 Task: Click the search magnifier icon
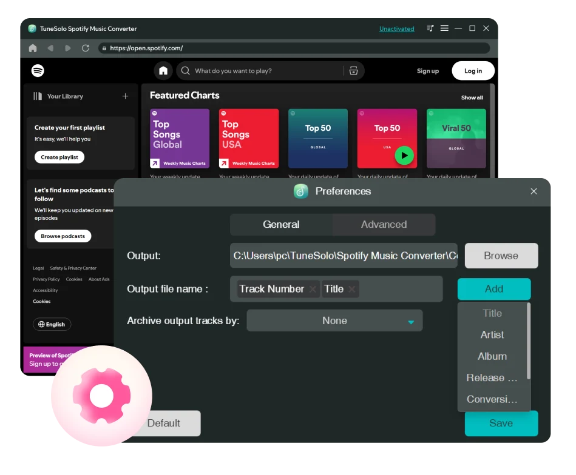(186, 71)
